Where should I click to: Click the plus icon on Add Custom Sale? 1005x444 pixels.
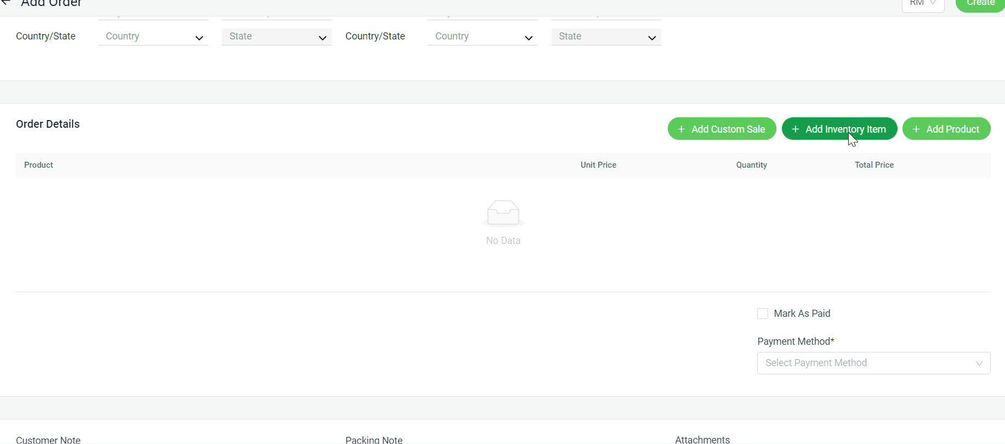point(682,129)
